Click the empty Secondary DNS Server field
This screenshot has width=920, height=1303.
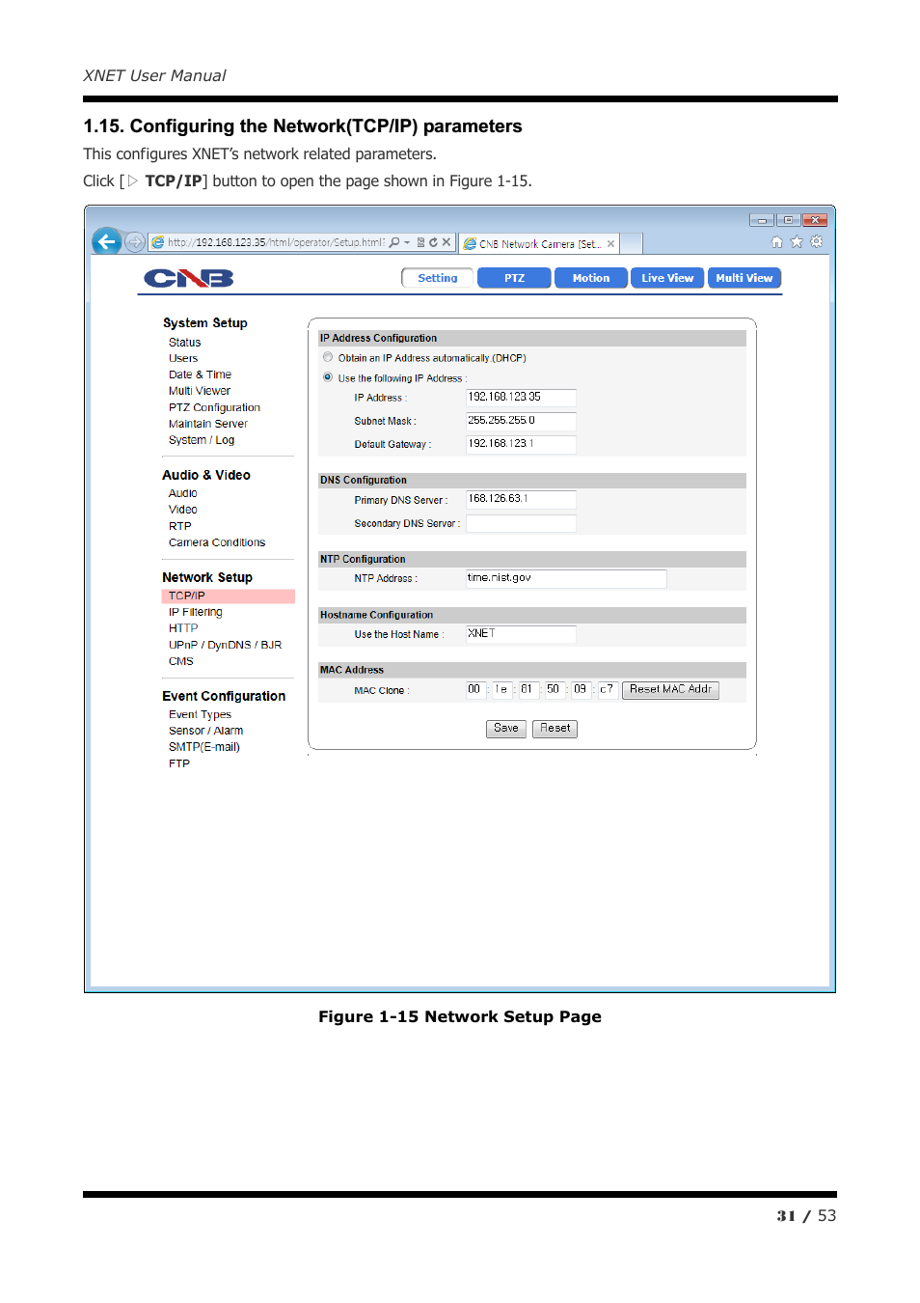(521, 523)
